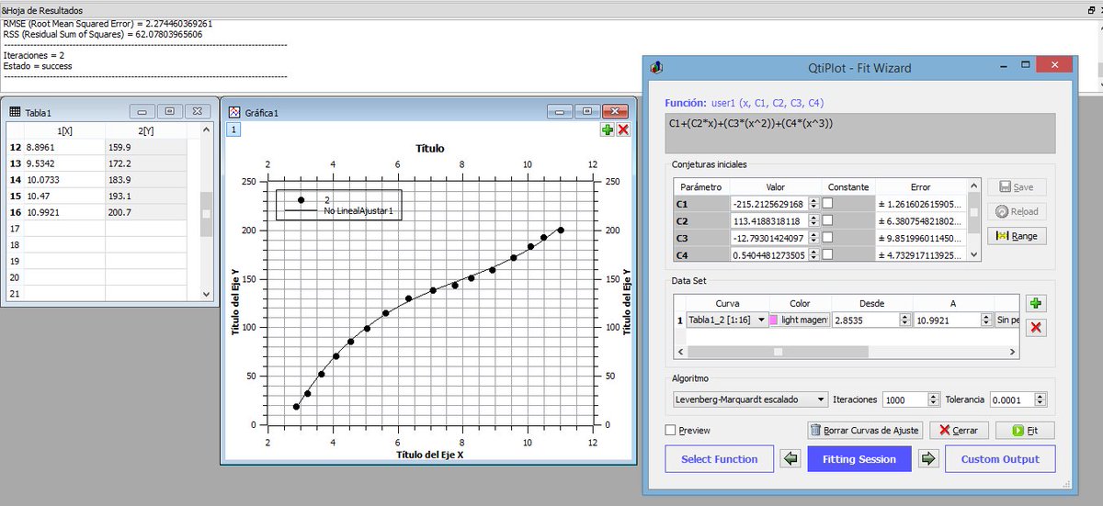Toggle the Constante checkbox for C2

828,221
